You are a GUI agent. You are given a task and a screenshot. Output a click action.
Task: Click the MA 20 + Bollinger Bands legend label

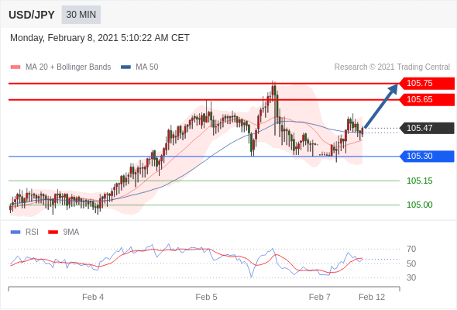[68, 67]
